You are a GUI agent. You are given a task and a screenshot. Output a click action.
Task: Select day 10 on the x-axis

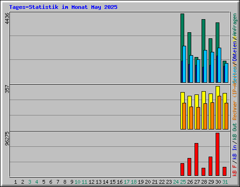[77, 182]
